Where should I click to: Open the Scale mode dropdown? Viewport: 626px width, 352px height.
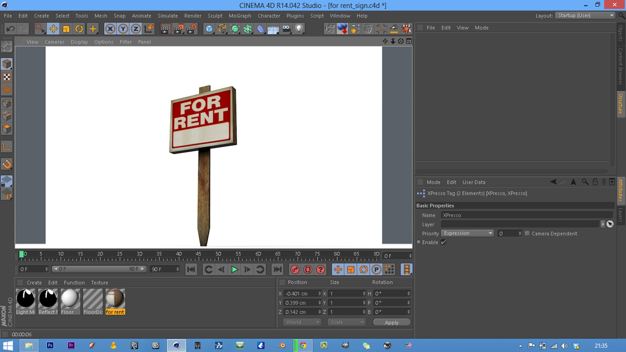click(x=347, y=322)
